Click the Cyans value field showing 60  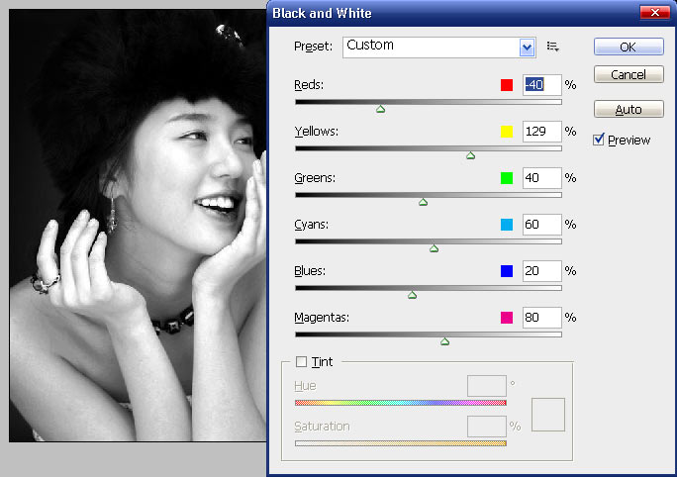pyautogui.click(x=541, y=225)
